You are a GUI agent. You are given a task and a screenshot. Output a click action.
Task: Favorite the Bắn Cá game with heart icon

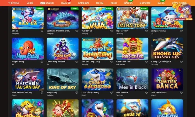tap(42, 31)
